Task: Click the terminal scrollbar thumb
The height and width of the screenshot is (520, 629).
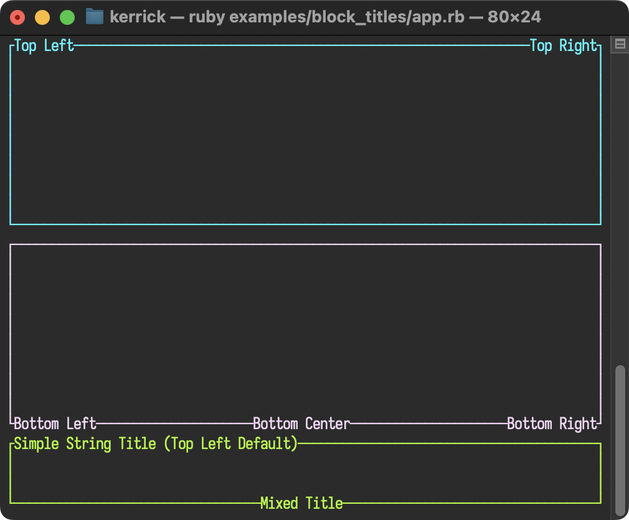Action: 620,440
